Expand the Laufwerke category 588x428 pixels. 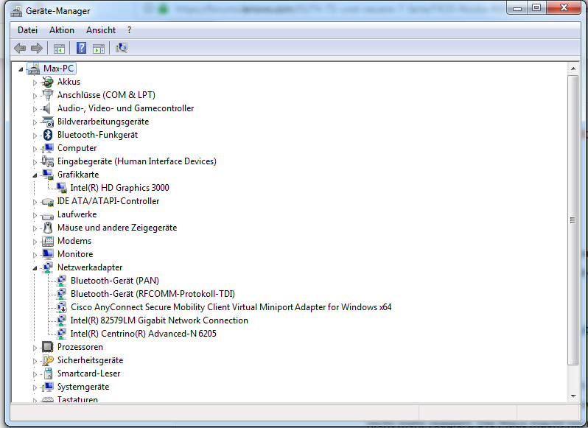(35, 215)
